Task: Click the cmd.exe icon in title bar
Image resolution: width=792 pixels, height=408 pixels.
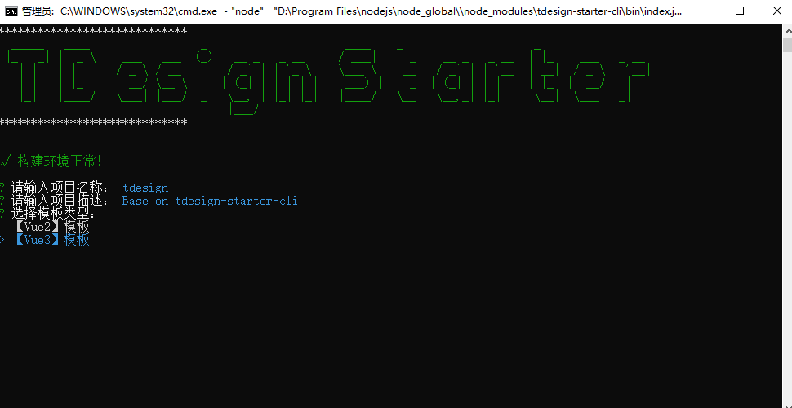Action: 11,11
